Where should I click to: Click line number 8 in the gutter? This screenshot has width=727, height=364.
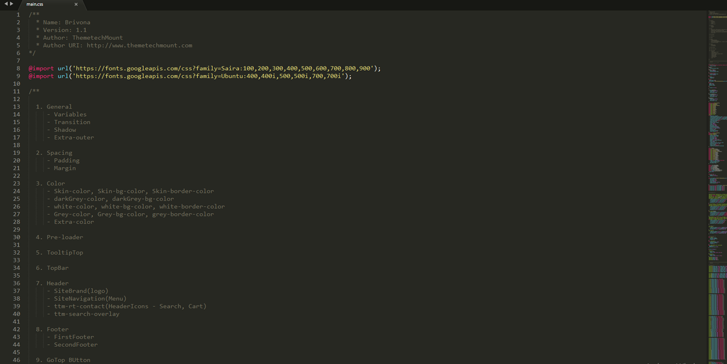pyautogui.click(x=18, y=68)
